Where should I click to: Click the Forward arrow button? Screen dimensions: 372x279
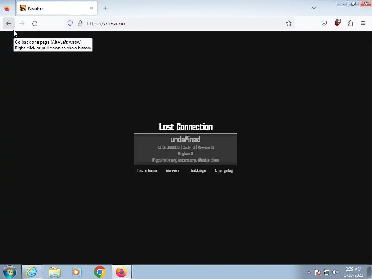22,24
